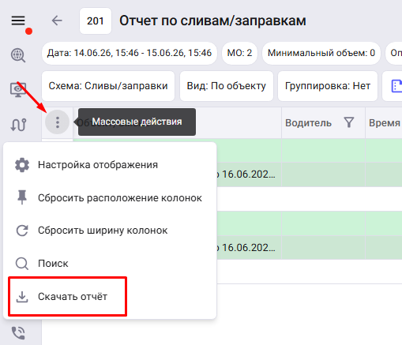Click the refresh icon to reset column width

click(x=22, y=231)
